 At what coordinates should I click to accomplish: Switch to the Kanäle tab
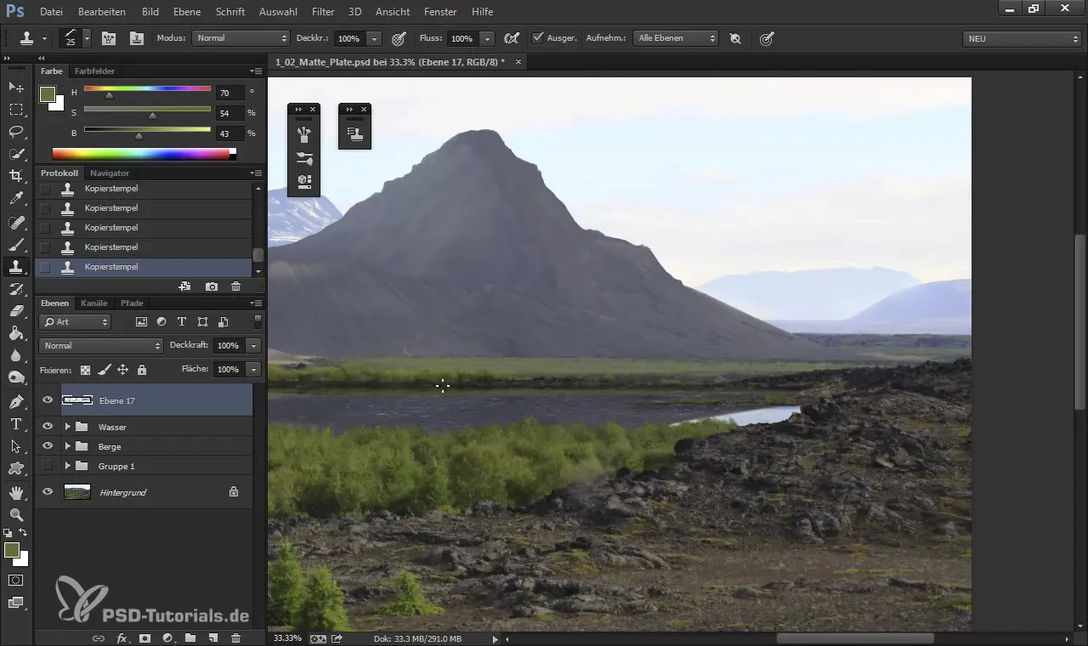coord(94,303)
